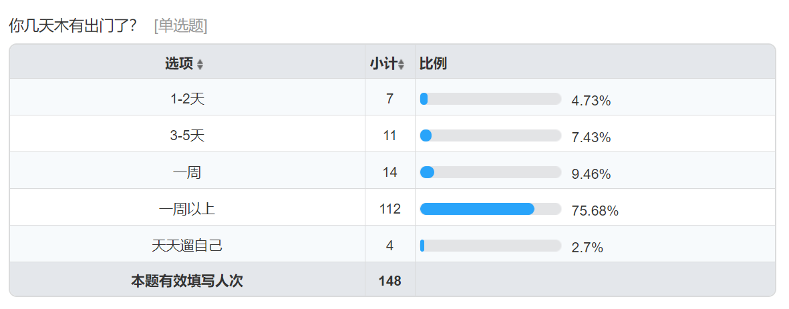
Task: Click the 比例 column header
Action: [x=433, y=64]
